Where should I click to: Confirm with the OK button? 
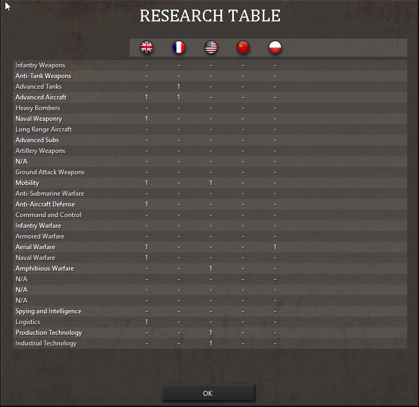[x=209, y=393]
